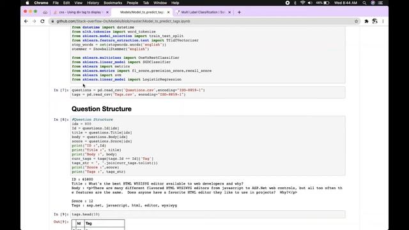Open Notification Center list icon
The width and height of the screenshot is (409, 230).
tap(381, 3)
